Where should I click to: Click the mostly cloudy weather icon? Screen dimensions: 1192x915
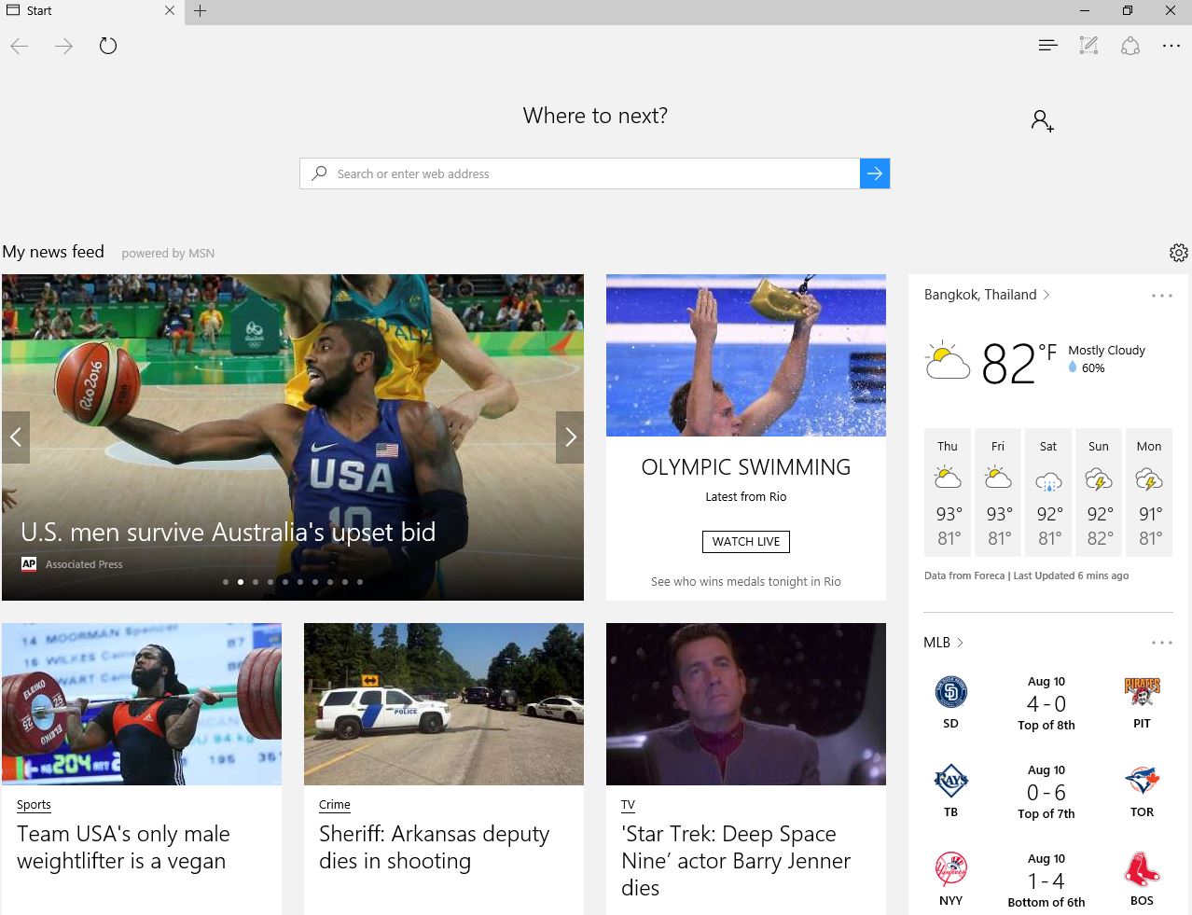(948, 361)
